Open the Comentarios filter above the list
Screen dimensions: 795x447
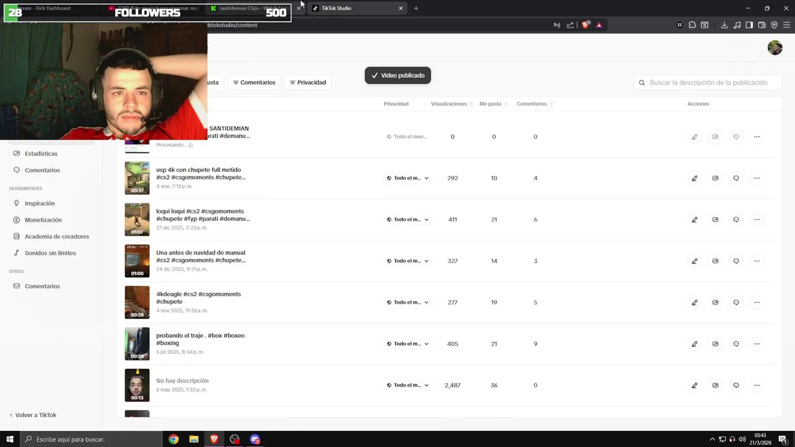[254, 83]
